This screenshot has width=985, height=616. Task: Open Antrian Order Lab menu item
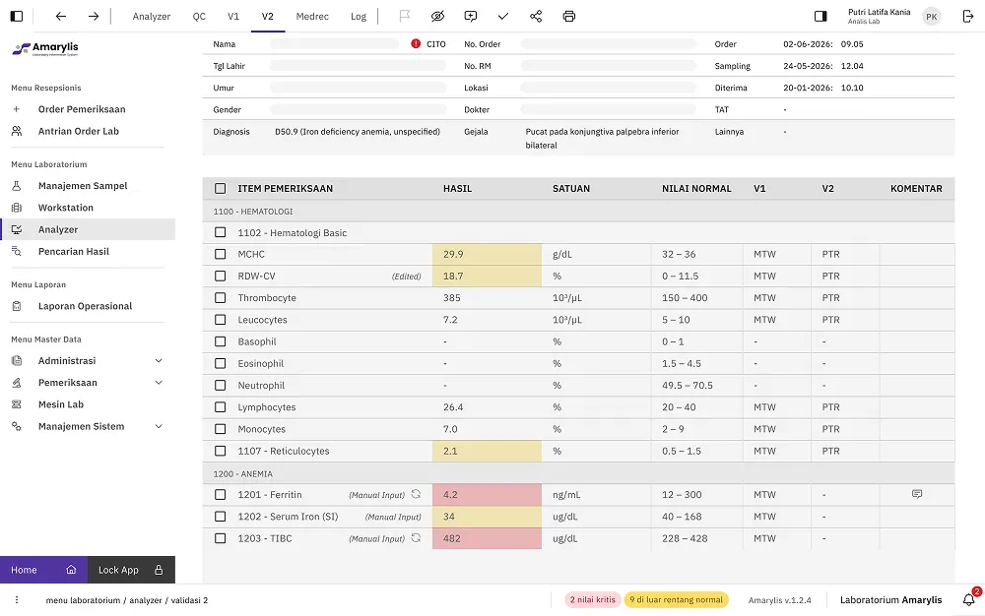[x=79, y=131]
